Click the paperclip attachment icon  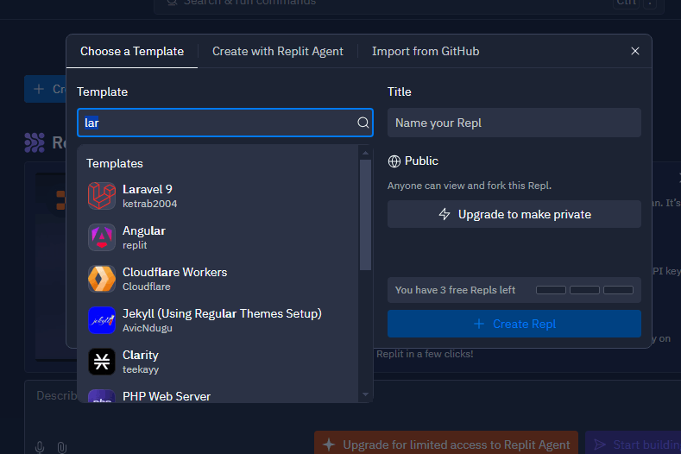pos(62,447)
